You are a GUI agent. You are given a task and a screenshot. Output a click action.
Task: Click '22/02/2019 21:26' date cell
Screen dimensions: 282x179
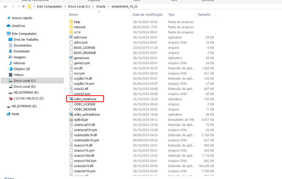tap(145, 48)
